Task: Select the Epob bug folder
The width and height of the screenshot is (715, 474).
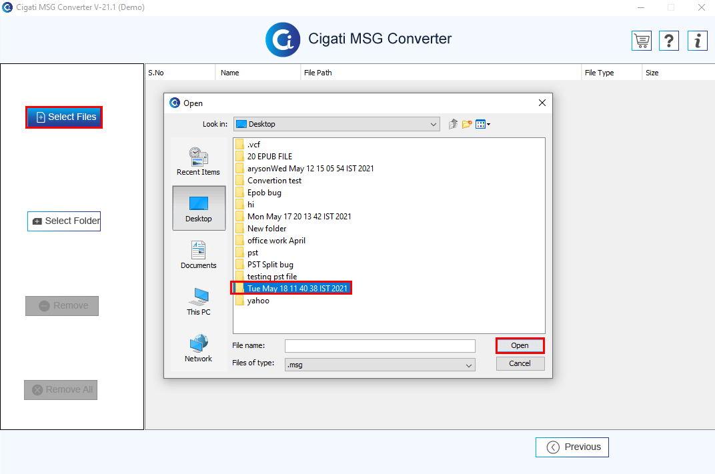Action: coord(259,193)
